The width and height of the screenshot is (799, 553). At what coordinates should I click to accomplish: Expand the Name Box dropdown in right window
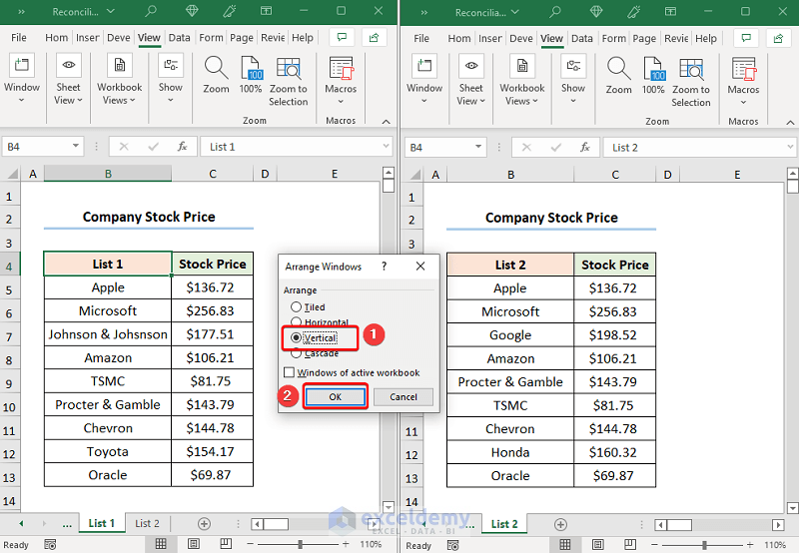[x=478, y=147]
